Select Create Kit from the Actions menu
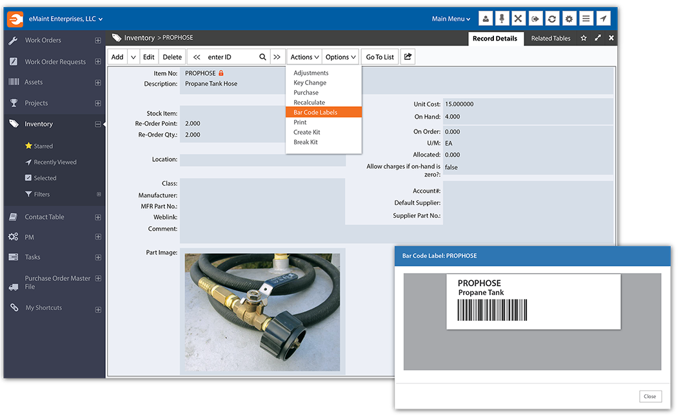Image resolution: width=681 pixels, height=415 pixels. 306,132
